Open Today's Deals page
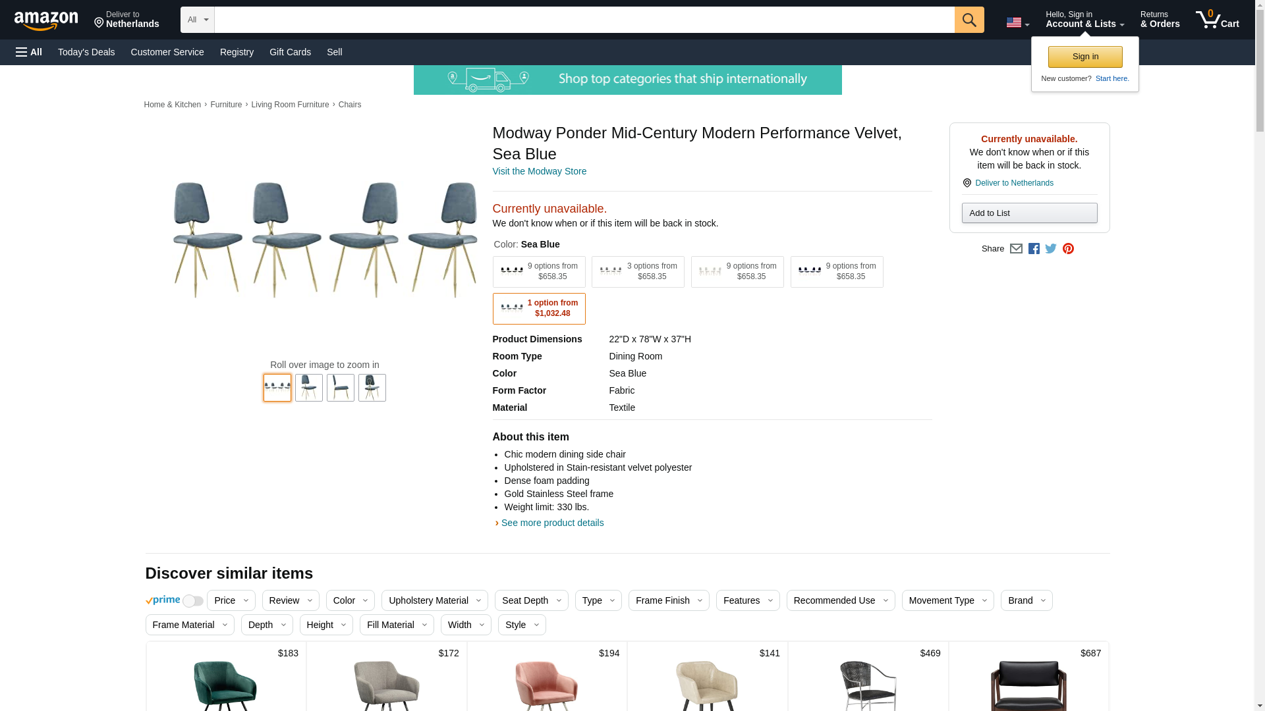 [86, 52]
